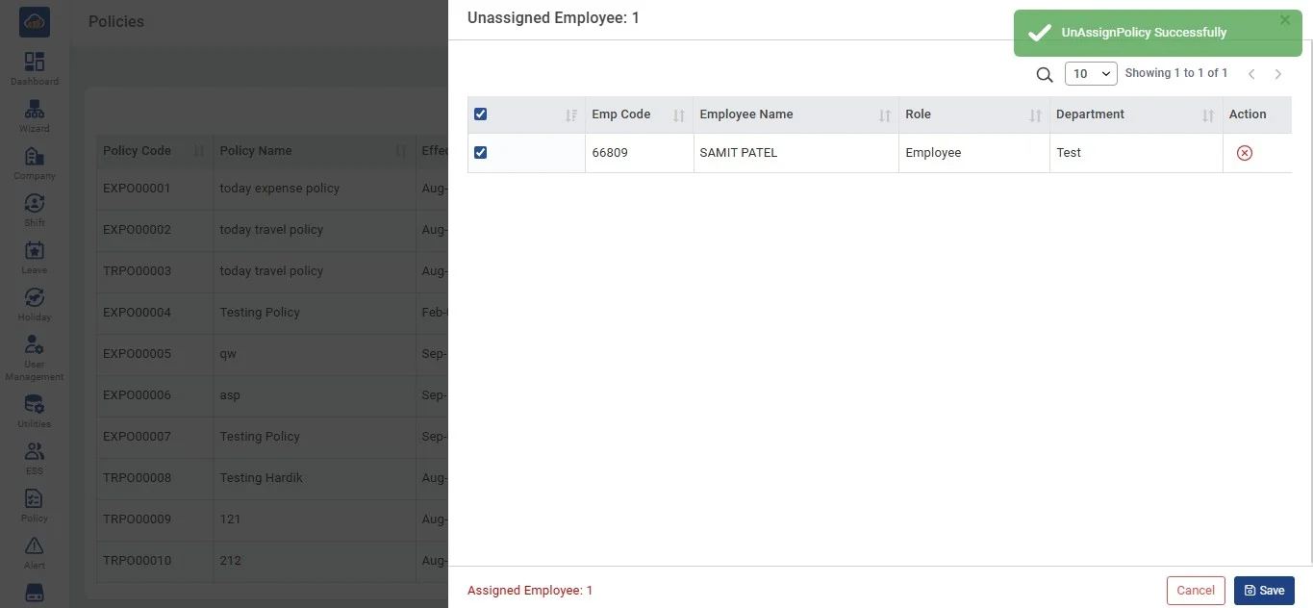
Task: Open the Dashboard sidebar icon
Action: click(x=35, y=63)
